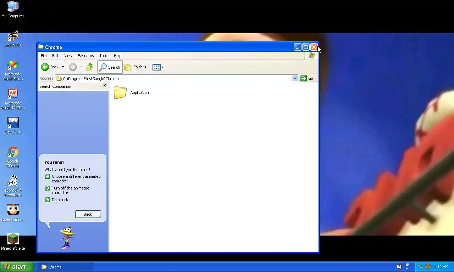
Task: Maximize the Chrome explorer window
Action: pos(306,47)
